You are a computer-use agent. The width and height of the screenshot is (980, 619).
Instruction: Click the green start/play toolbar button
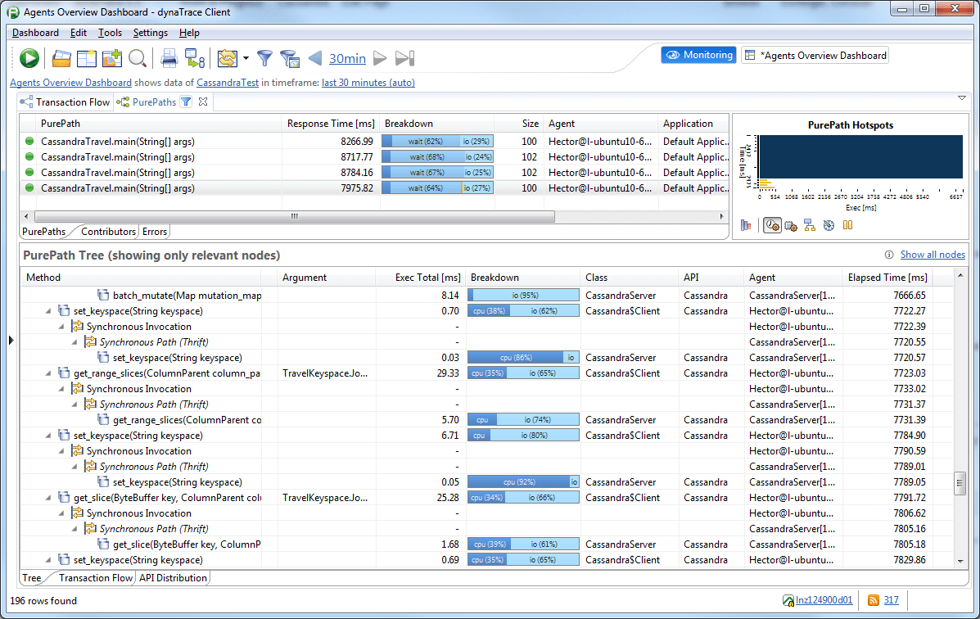(x=29, y=58)
